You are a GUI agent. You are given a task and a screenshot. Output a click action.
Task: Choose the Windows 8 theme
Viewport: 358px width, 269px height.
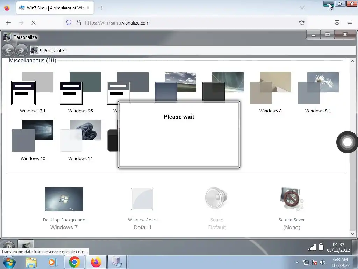tap(271, 88)
